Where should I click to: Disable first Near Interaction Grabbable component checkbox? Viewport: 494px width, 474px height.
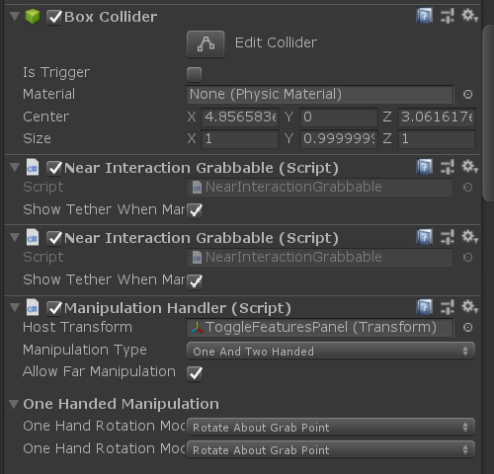54,168
